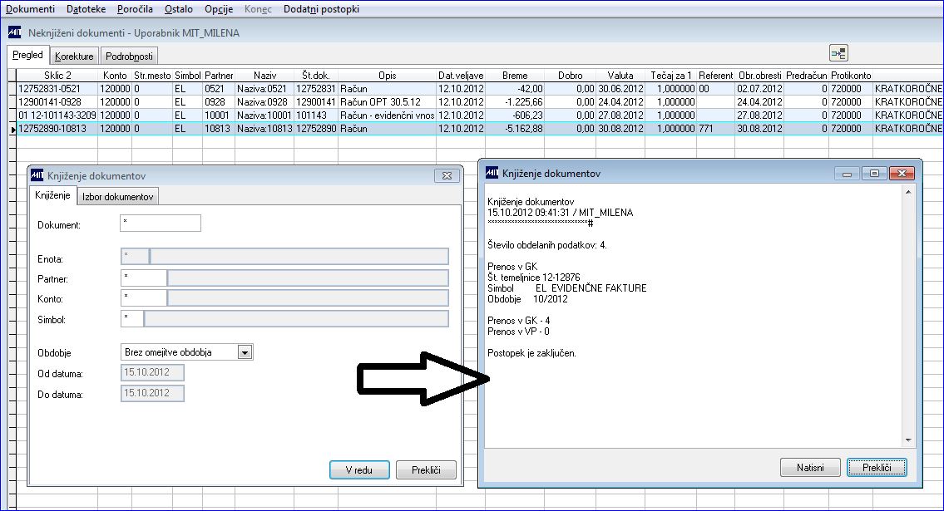Click the scroll-down arrow in the results log
The height and width of the screenshot is (511, 944).
coord(908,440)
